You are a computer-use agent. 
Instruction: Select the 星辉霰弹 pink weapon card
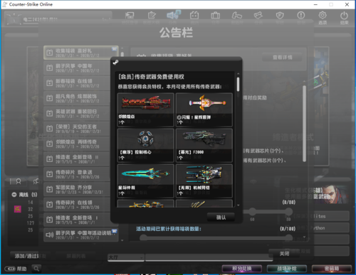point(204,109)
